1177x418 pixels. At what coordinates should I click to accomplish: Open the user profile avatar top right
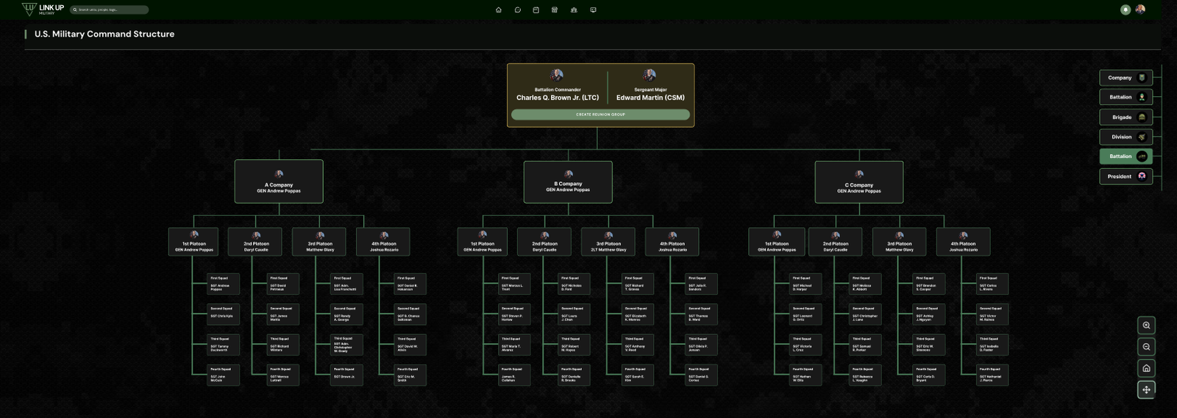tap(1140, 10)
